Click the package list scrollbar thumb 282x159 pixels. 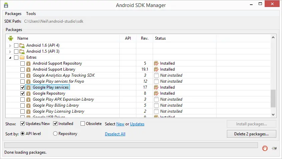click(273, 98)
